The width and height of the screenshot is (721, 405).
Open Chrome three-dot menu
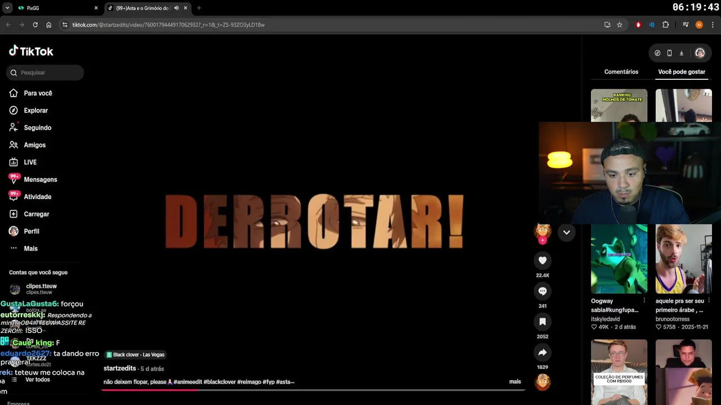coord(713,25)
